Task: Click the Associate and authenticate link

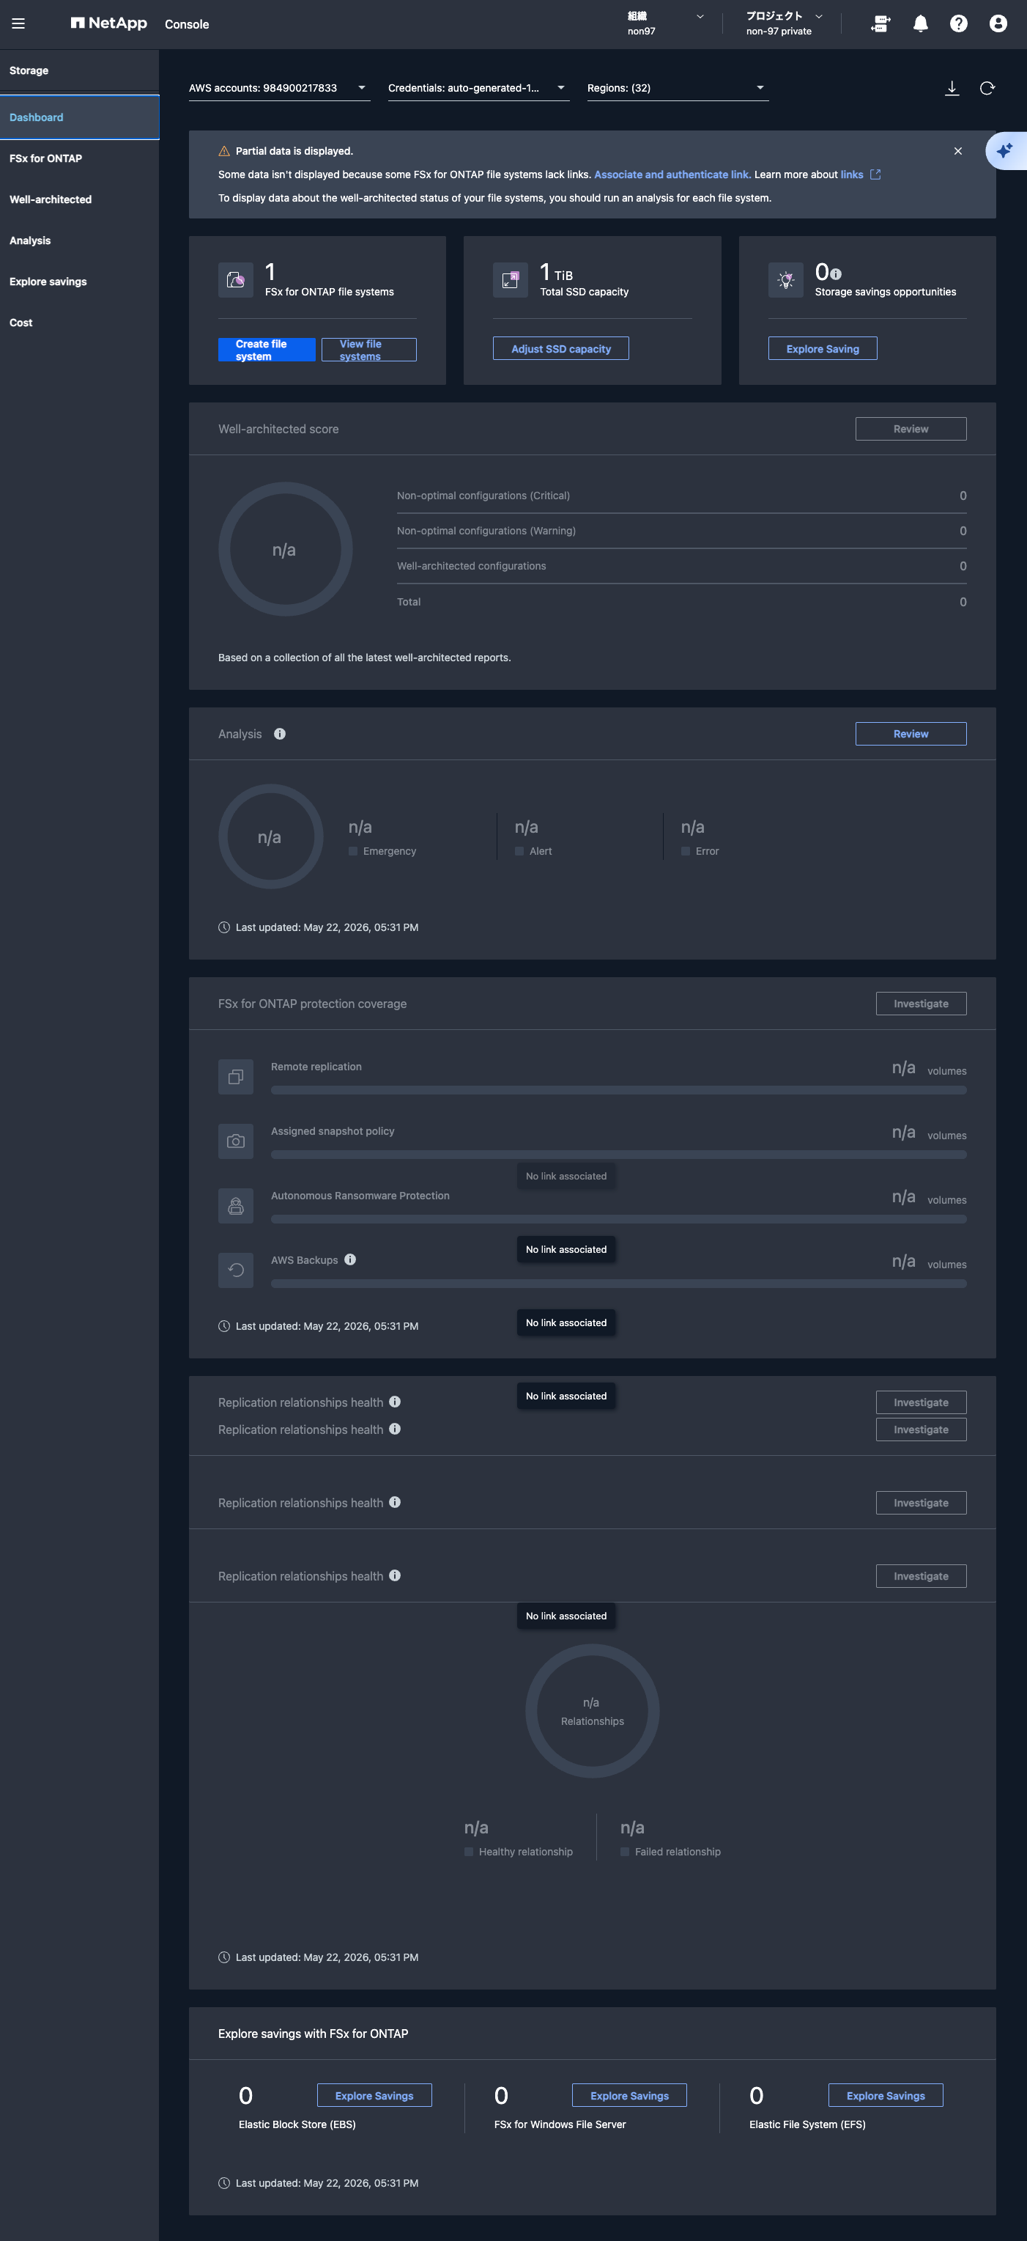Action: 672,175
